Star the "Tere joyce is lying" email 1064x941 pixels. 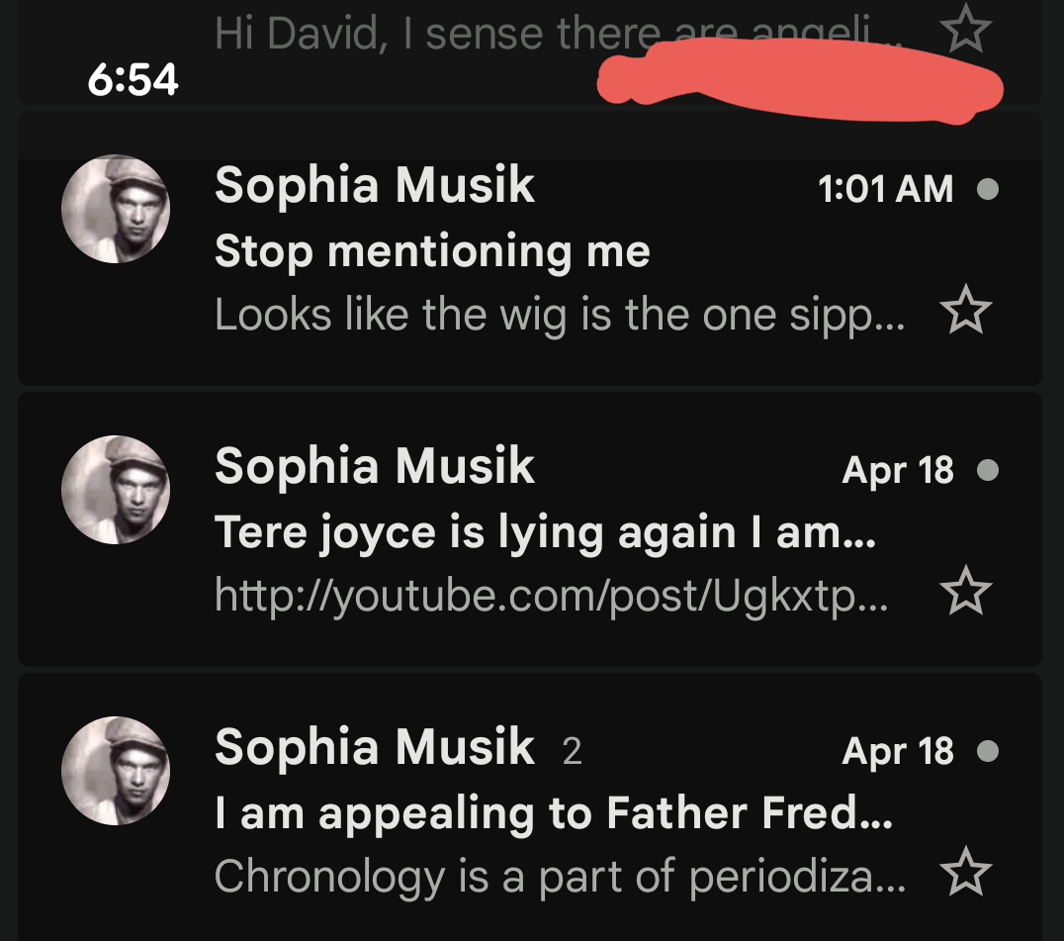(965, 593)
